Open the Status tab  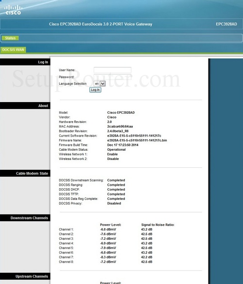coord(10,38)
